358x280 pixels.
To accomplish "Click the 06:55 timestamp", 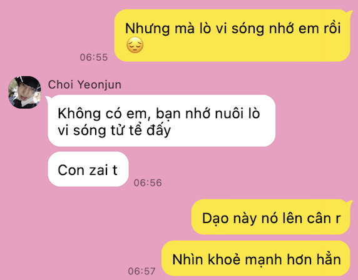I will coord(94,57).
